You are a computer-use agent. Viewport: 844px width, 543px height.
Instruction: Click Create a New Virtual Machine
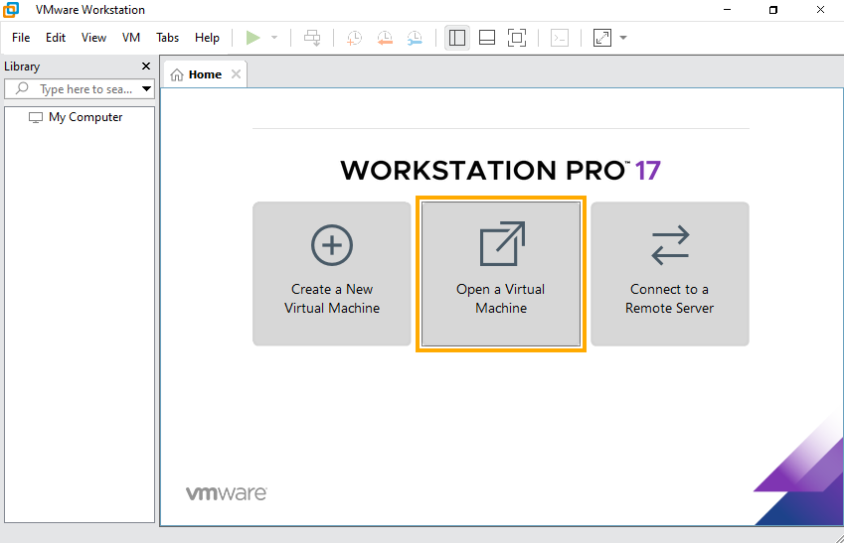click(332, 274)
